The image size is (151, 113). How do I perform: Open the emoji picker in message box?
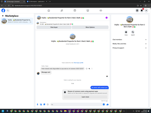click(x=104, y=105)
